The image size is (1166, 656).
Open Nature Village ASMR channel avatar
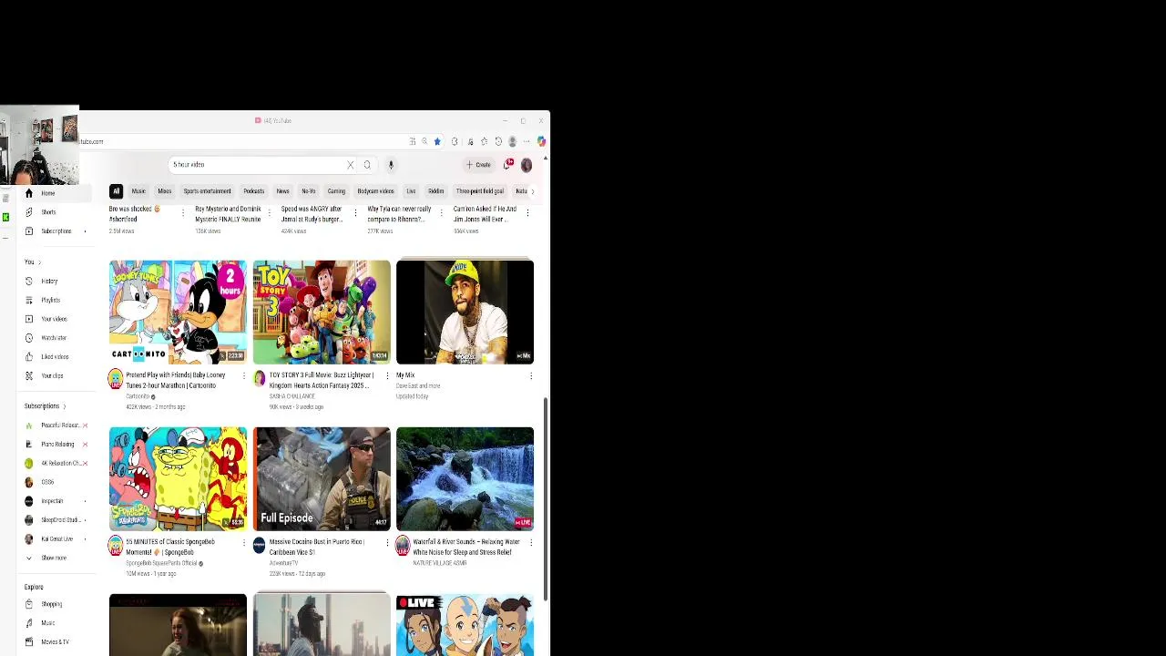point(403,546)
